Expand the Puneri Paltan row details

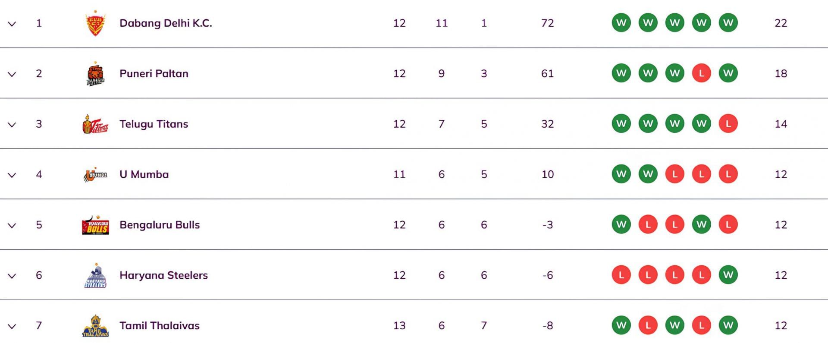coord(12,74)
